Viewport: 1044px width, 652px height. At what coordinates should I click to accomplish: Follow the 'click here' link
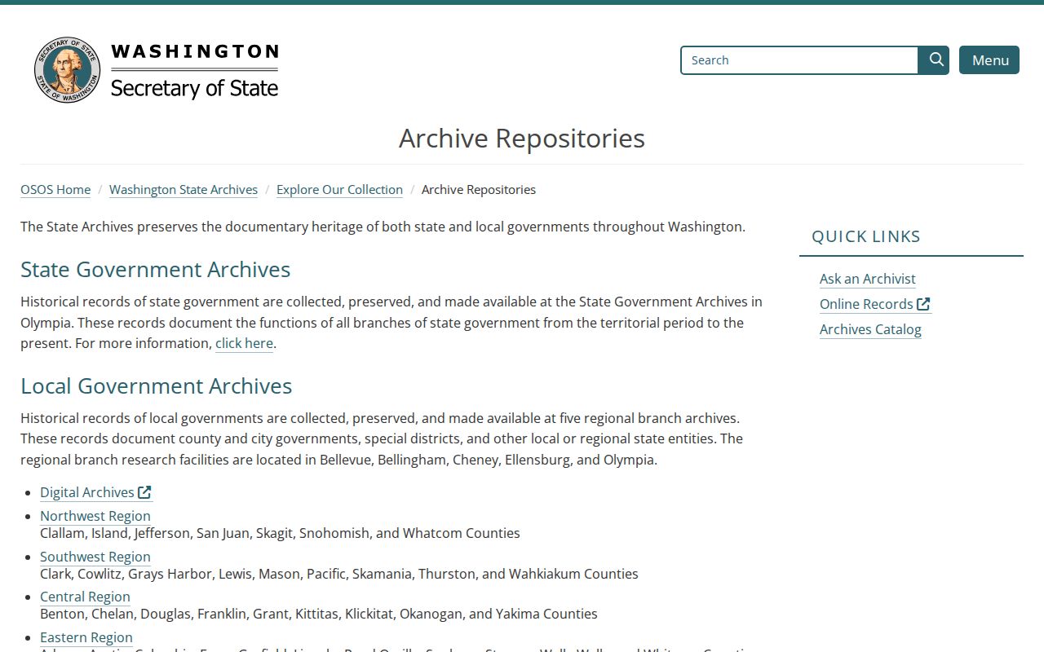[x=244, y=343]
